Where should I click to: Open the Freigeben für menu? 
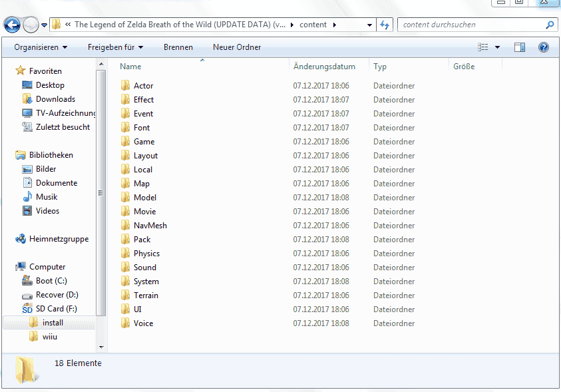(x=115, y=47)
